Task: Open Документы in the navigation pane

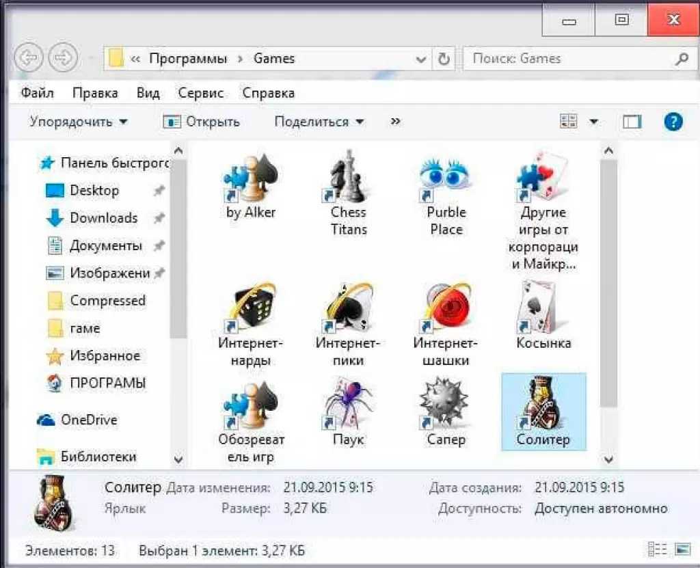Action: pyautogui.click(x=106, y=245)
